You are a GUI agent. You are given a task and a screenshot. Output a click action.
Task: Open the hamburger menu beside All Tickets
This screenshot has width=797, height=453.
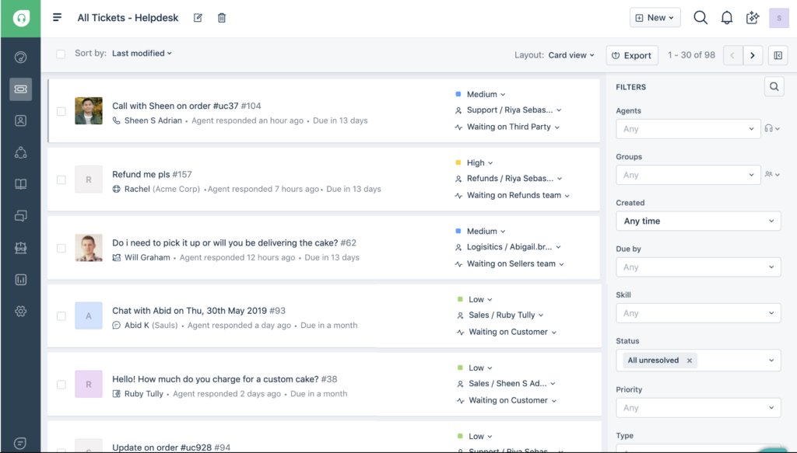[x=57, y=18]
